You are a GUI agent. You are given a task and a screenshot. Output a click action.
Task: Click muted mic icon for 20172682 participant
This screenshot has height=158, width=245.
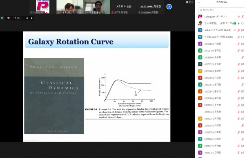click(238, 44)
